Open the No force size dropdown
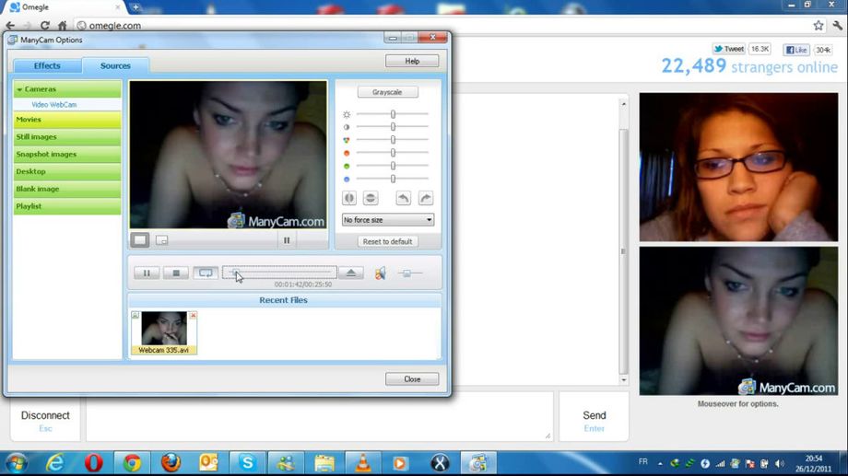The height and width of the screenshot is (476, 848). point(387,220)
